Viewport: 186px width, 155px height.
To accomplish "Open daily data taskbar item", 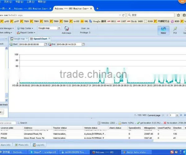I will click(136, 152).
